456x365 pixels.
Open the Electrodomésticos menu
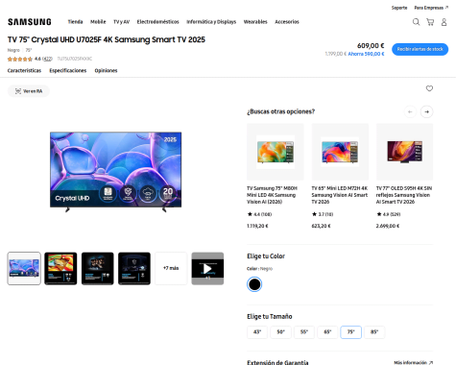(x=157, y=22)
